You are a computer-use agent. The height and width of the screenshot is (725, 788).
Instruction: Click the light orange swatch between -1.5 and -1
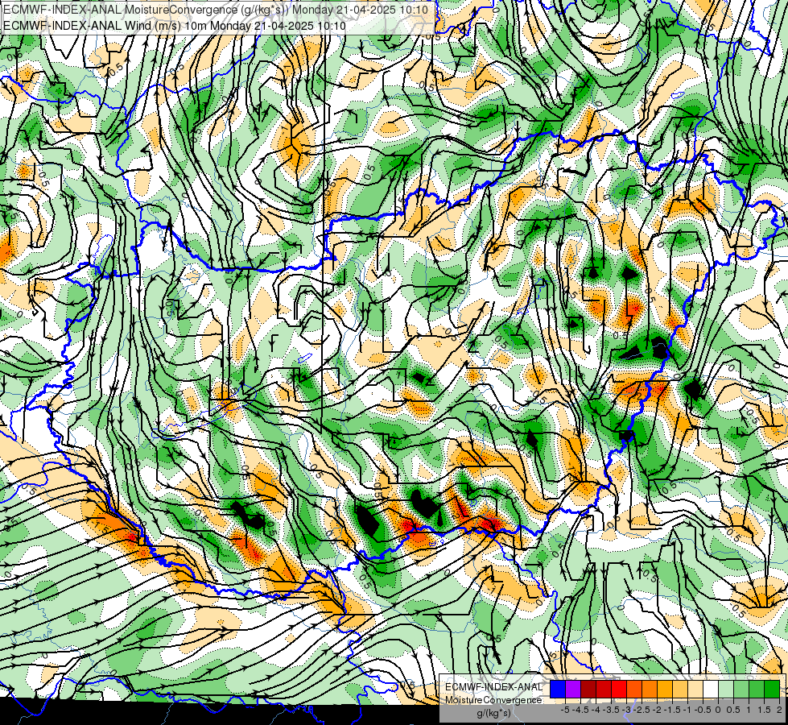[680, 689]
